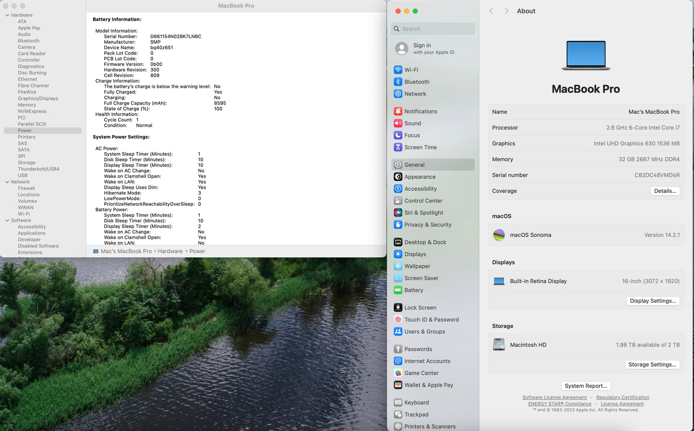
Task: Open the Software License Agreement link
Action: pos(554,397)
